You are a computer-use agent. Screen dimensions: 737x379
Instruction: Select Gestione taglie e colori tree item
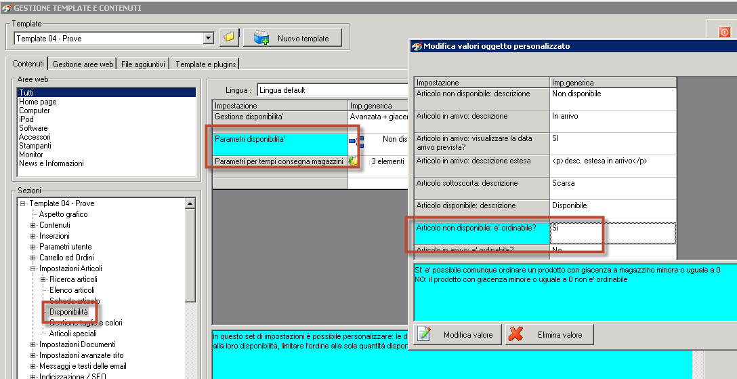click(x=85, y=323)
